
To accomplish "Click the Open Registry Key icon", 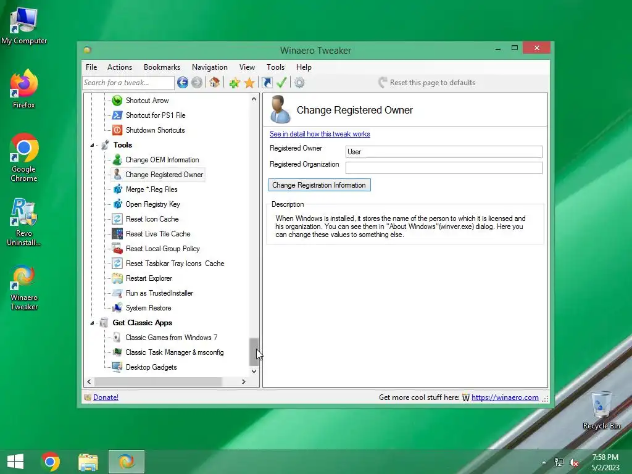I will (117, 204).
